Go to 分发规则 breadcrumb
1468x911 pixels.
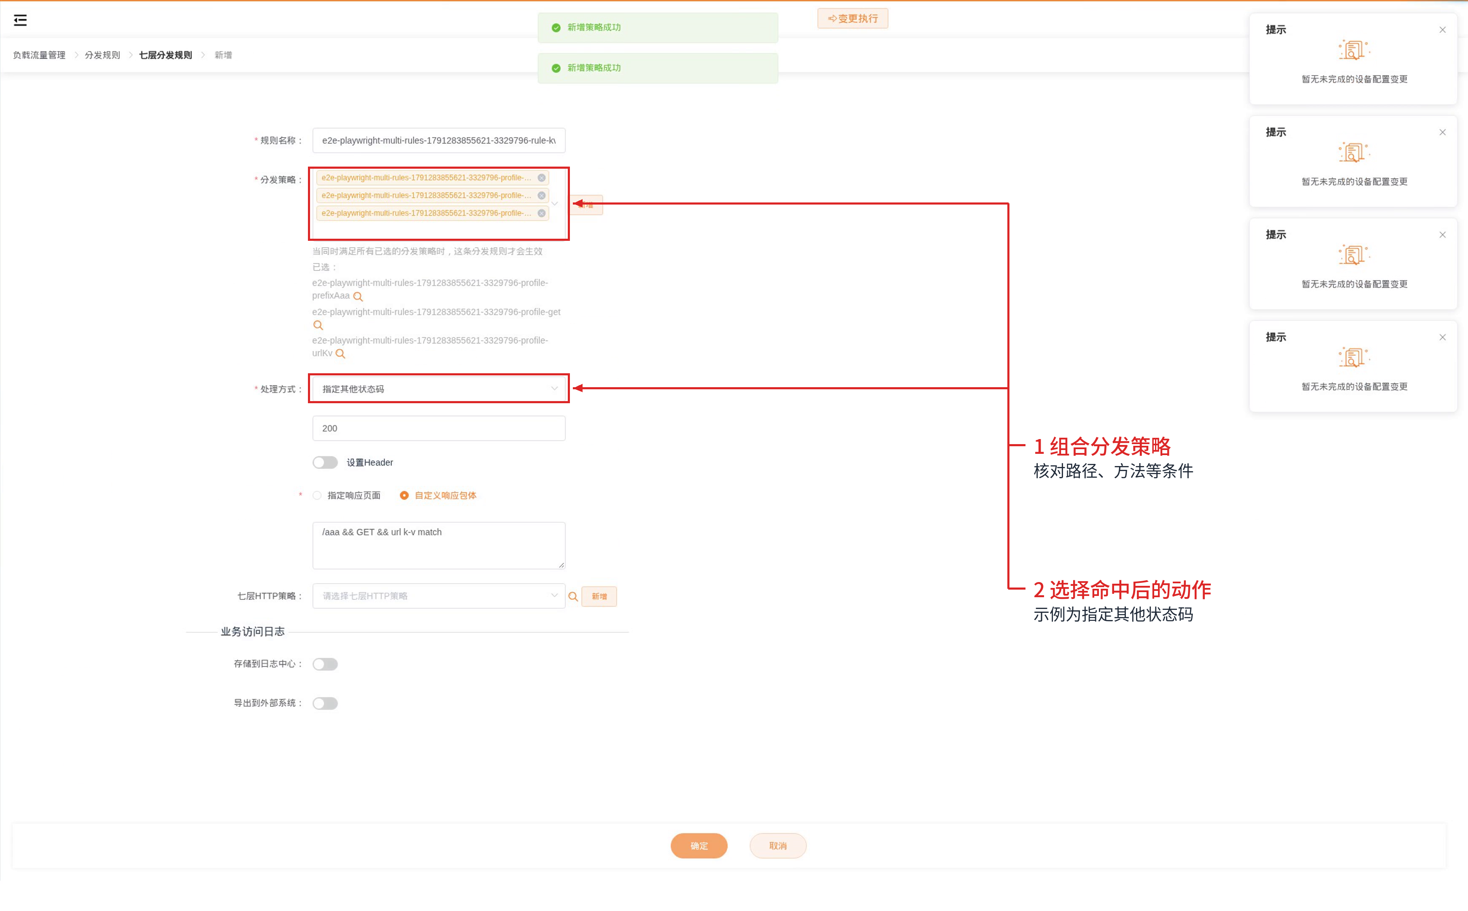click(103, 55)
